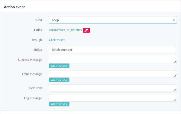Insert variable into the Log message
Screen dimensions: 181x114
(59, 104)
